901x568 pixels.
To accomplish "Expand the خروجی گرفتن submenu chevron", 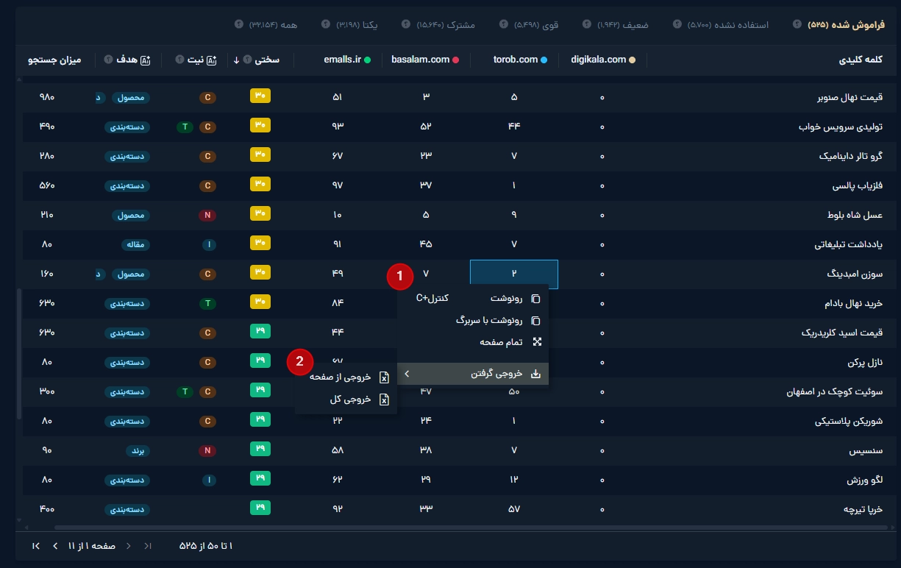I will [x=407, y=374].
